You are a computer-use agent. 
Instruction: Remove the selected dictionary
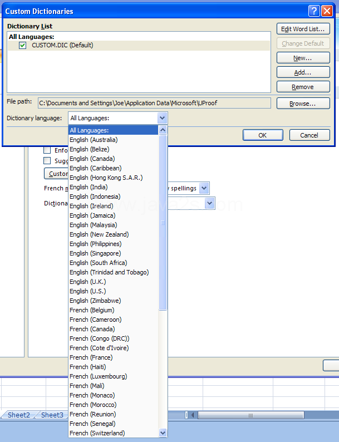pos(303,87)
